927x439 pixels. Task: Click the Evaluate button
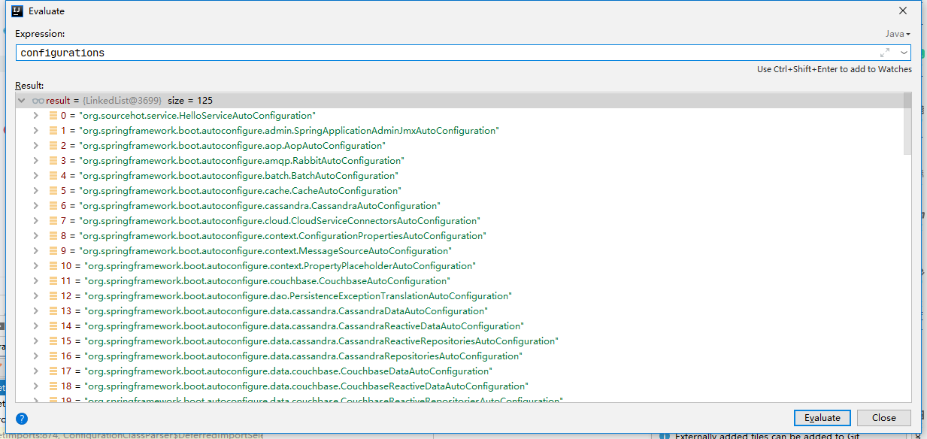(822, 418)
